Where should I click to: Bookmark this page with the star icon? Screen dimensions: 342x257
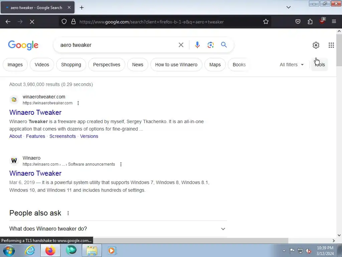pyautogui.click(x=266, y=22)
